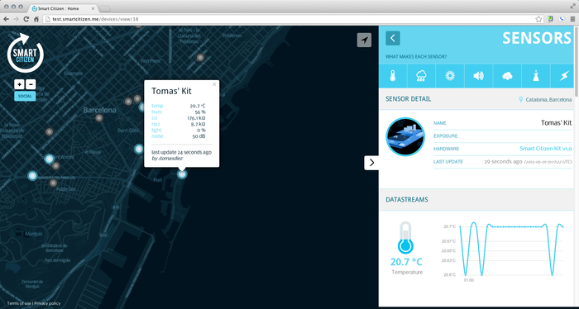
Task: Open the Terms of use link
Action: pyautogui.click(x=19, y=303)
